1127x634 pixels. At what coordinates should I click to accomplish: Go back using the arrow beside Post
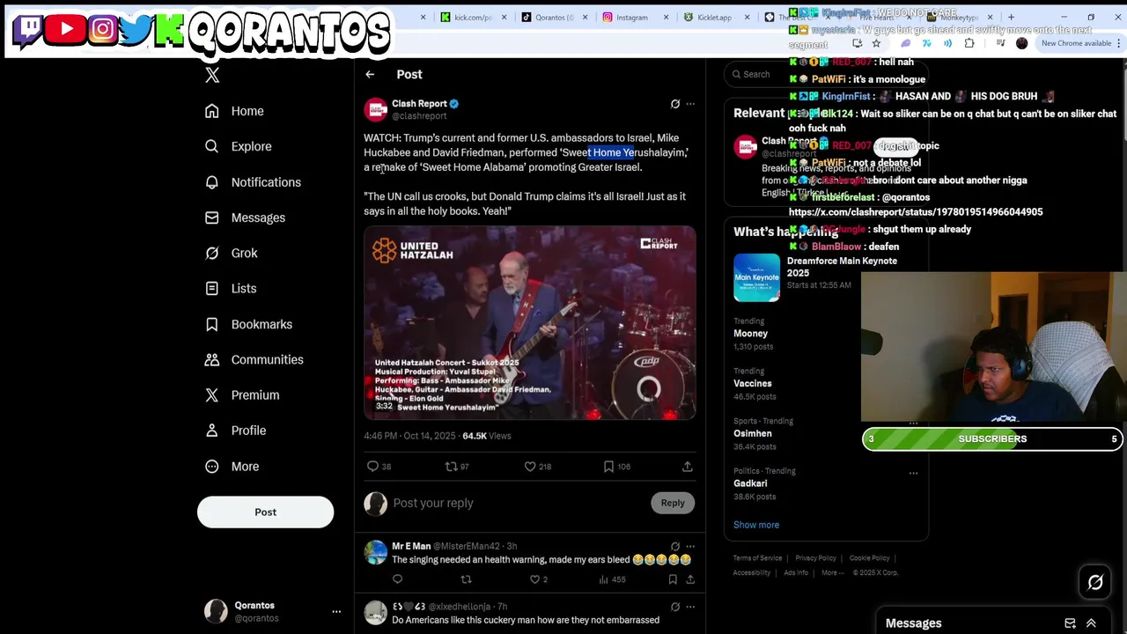370,75
